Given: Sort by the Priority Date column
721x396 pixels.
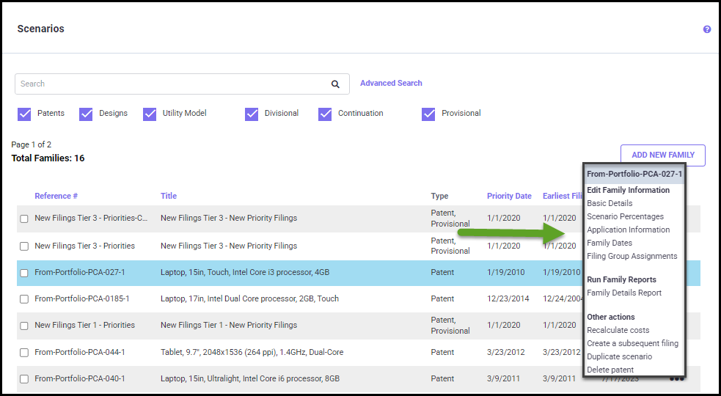Looking at the screenshot, I should click(509, 196).
